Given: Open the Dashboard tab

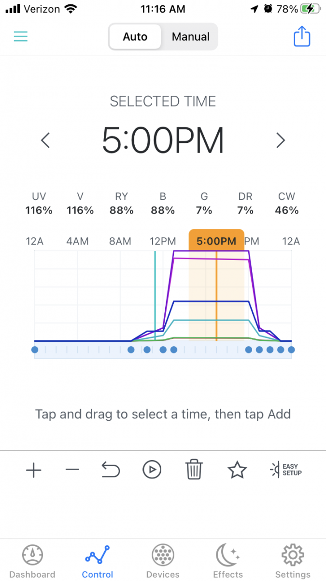Looking at the screenshot, I should click(32, 562).
